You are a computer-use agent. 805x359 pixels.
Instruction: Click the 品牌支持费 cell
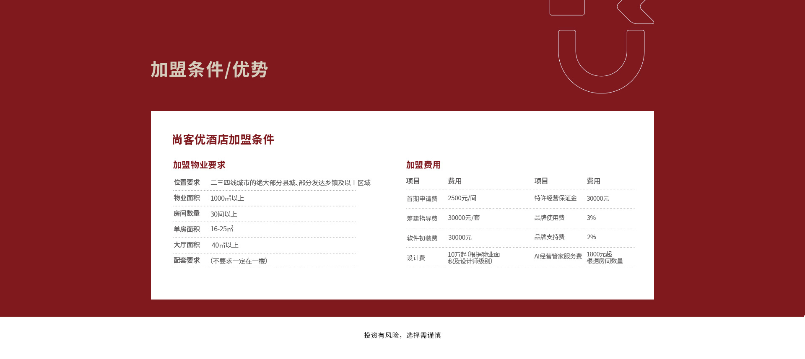pyautogui.click(x=549, y=237)
